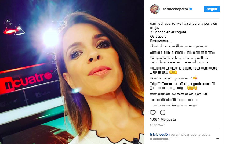Screen dimensions: 225x144
Task: Click the Inicia sesión link
Action: point(160,135)
